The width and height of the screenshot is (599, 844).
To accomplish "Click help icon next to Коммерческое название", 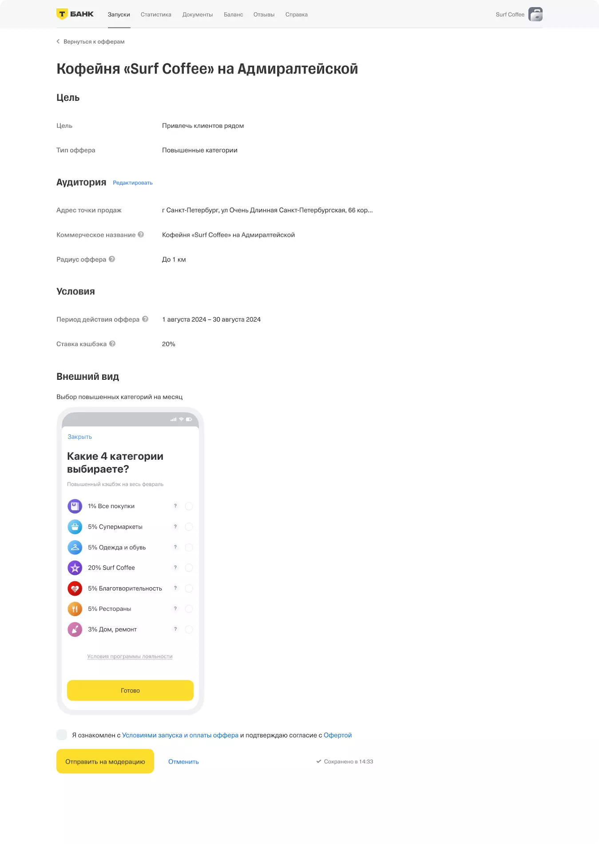I will [141, 235].
